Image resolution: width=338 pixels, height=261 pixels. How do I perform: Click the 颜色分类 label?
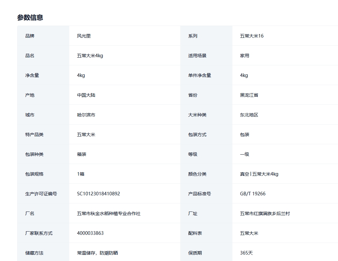[x=197, y=174]
